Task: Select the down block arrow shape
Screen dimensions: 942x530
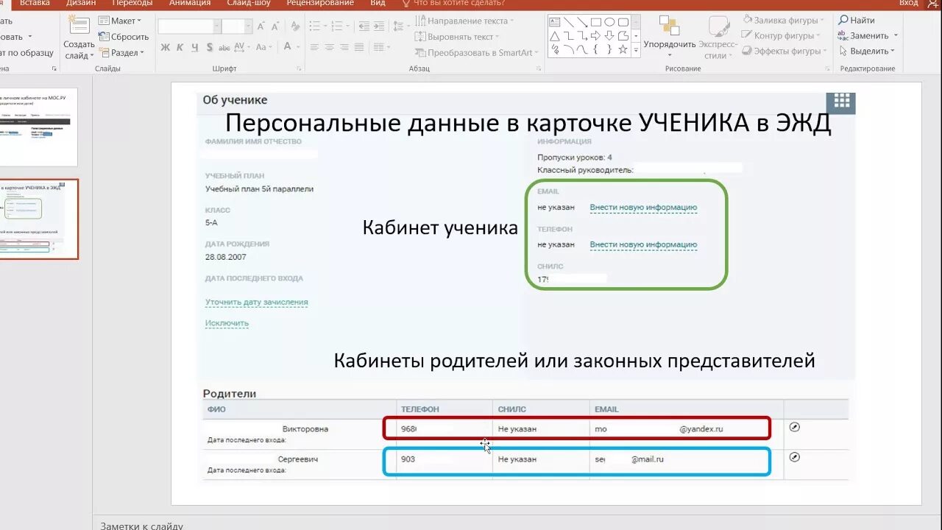Action: pyautogui.click(x=609, y=36)
